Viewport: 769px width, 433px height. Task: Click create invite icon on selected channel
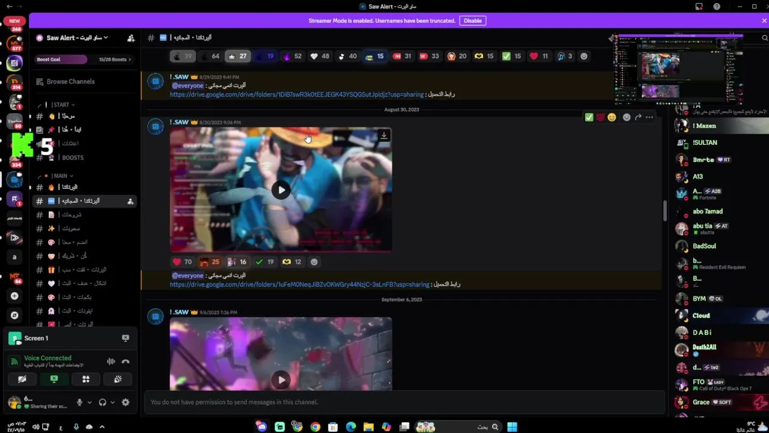pos(130,201)
